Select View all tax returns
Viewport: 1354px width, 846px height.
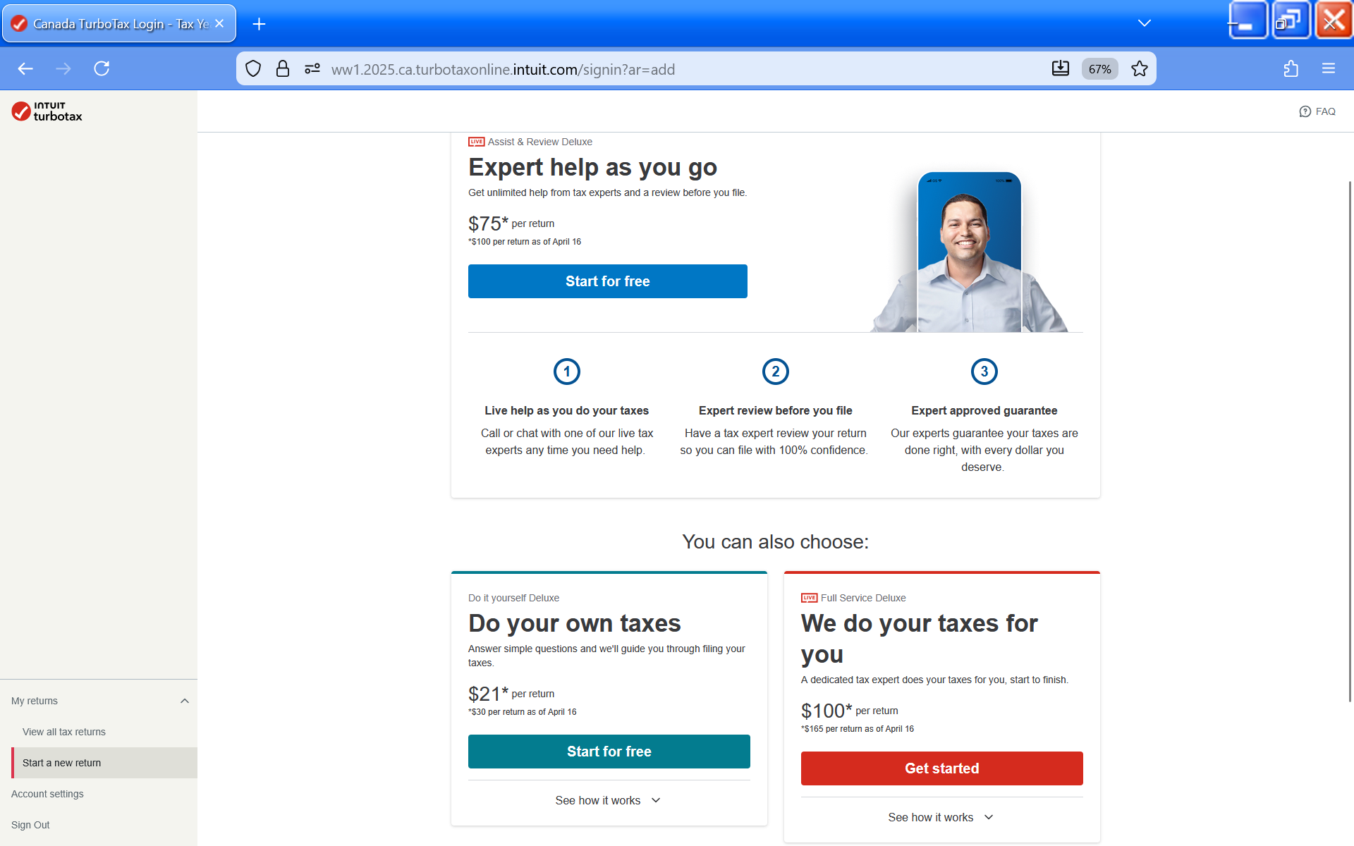pos(64,732)
